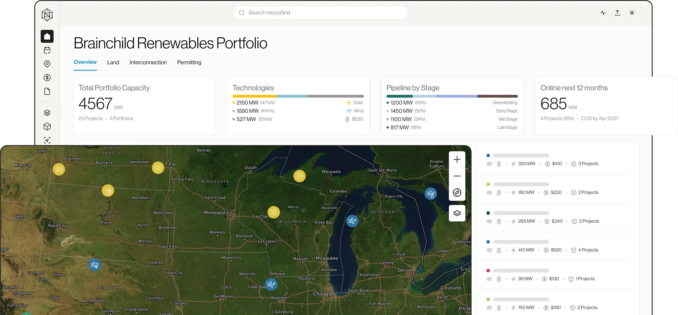Open the calendar view from the sidebar
Image resolution: width=678 pixels, height=315 pixels.
pyautogui.click(x=47, y=50)
